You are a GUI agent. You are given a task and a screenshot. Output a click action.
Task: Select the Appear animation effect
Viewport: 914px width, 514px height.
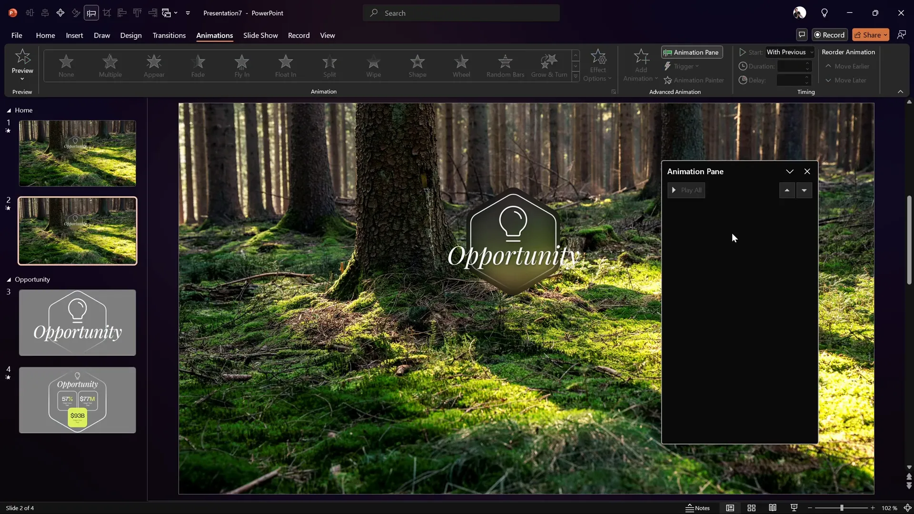pos(154,66)
